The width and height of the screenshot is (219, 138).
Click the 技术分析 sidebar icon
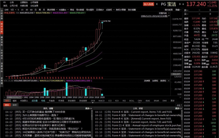[x=2, y=27]
